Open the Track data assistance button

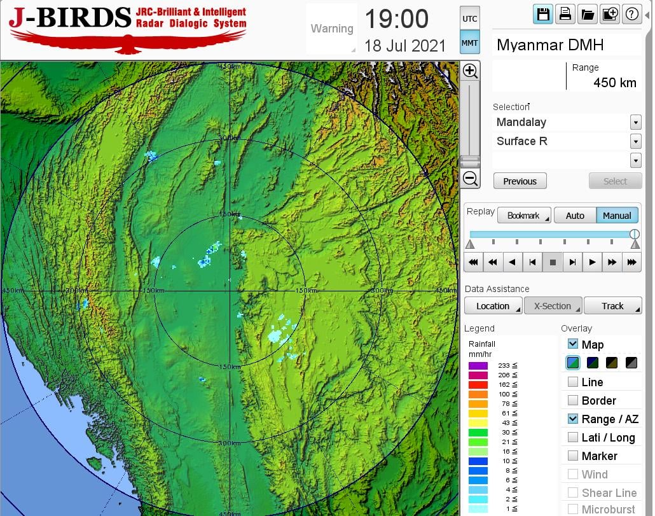click(x=612, y=306)
